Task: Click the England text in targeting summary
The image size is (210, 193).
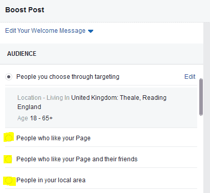Action: [x=29, y=107]
